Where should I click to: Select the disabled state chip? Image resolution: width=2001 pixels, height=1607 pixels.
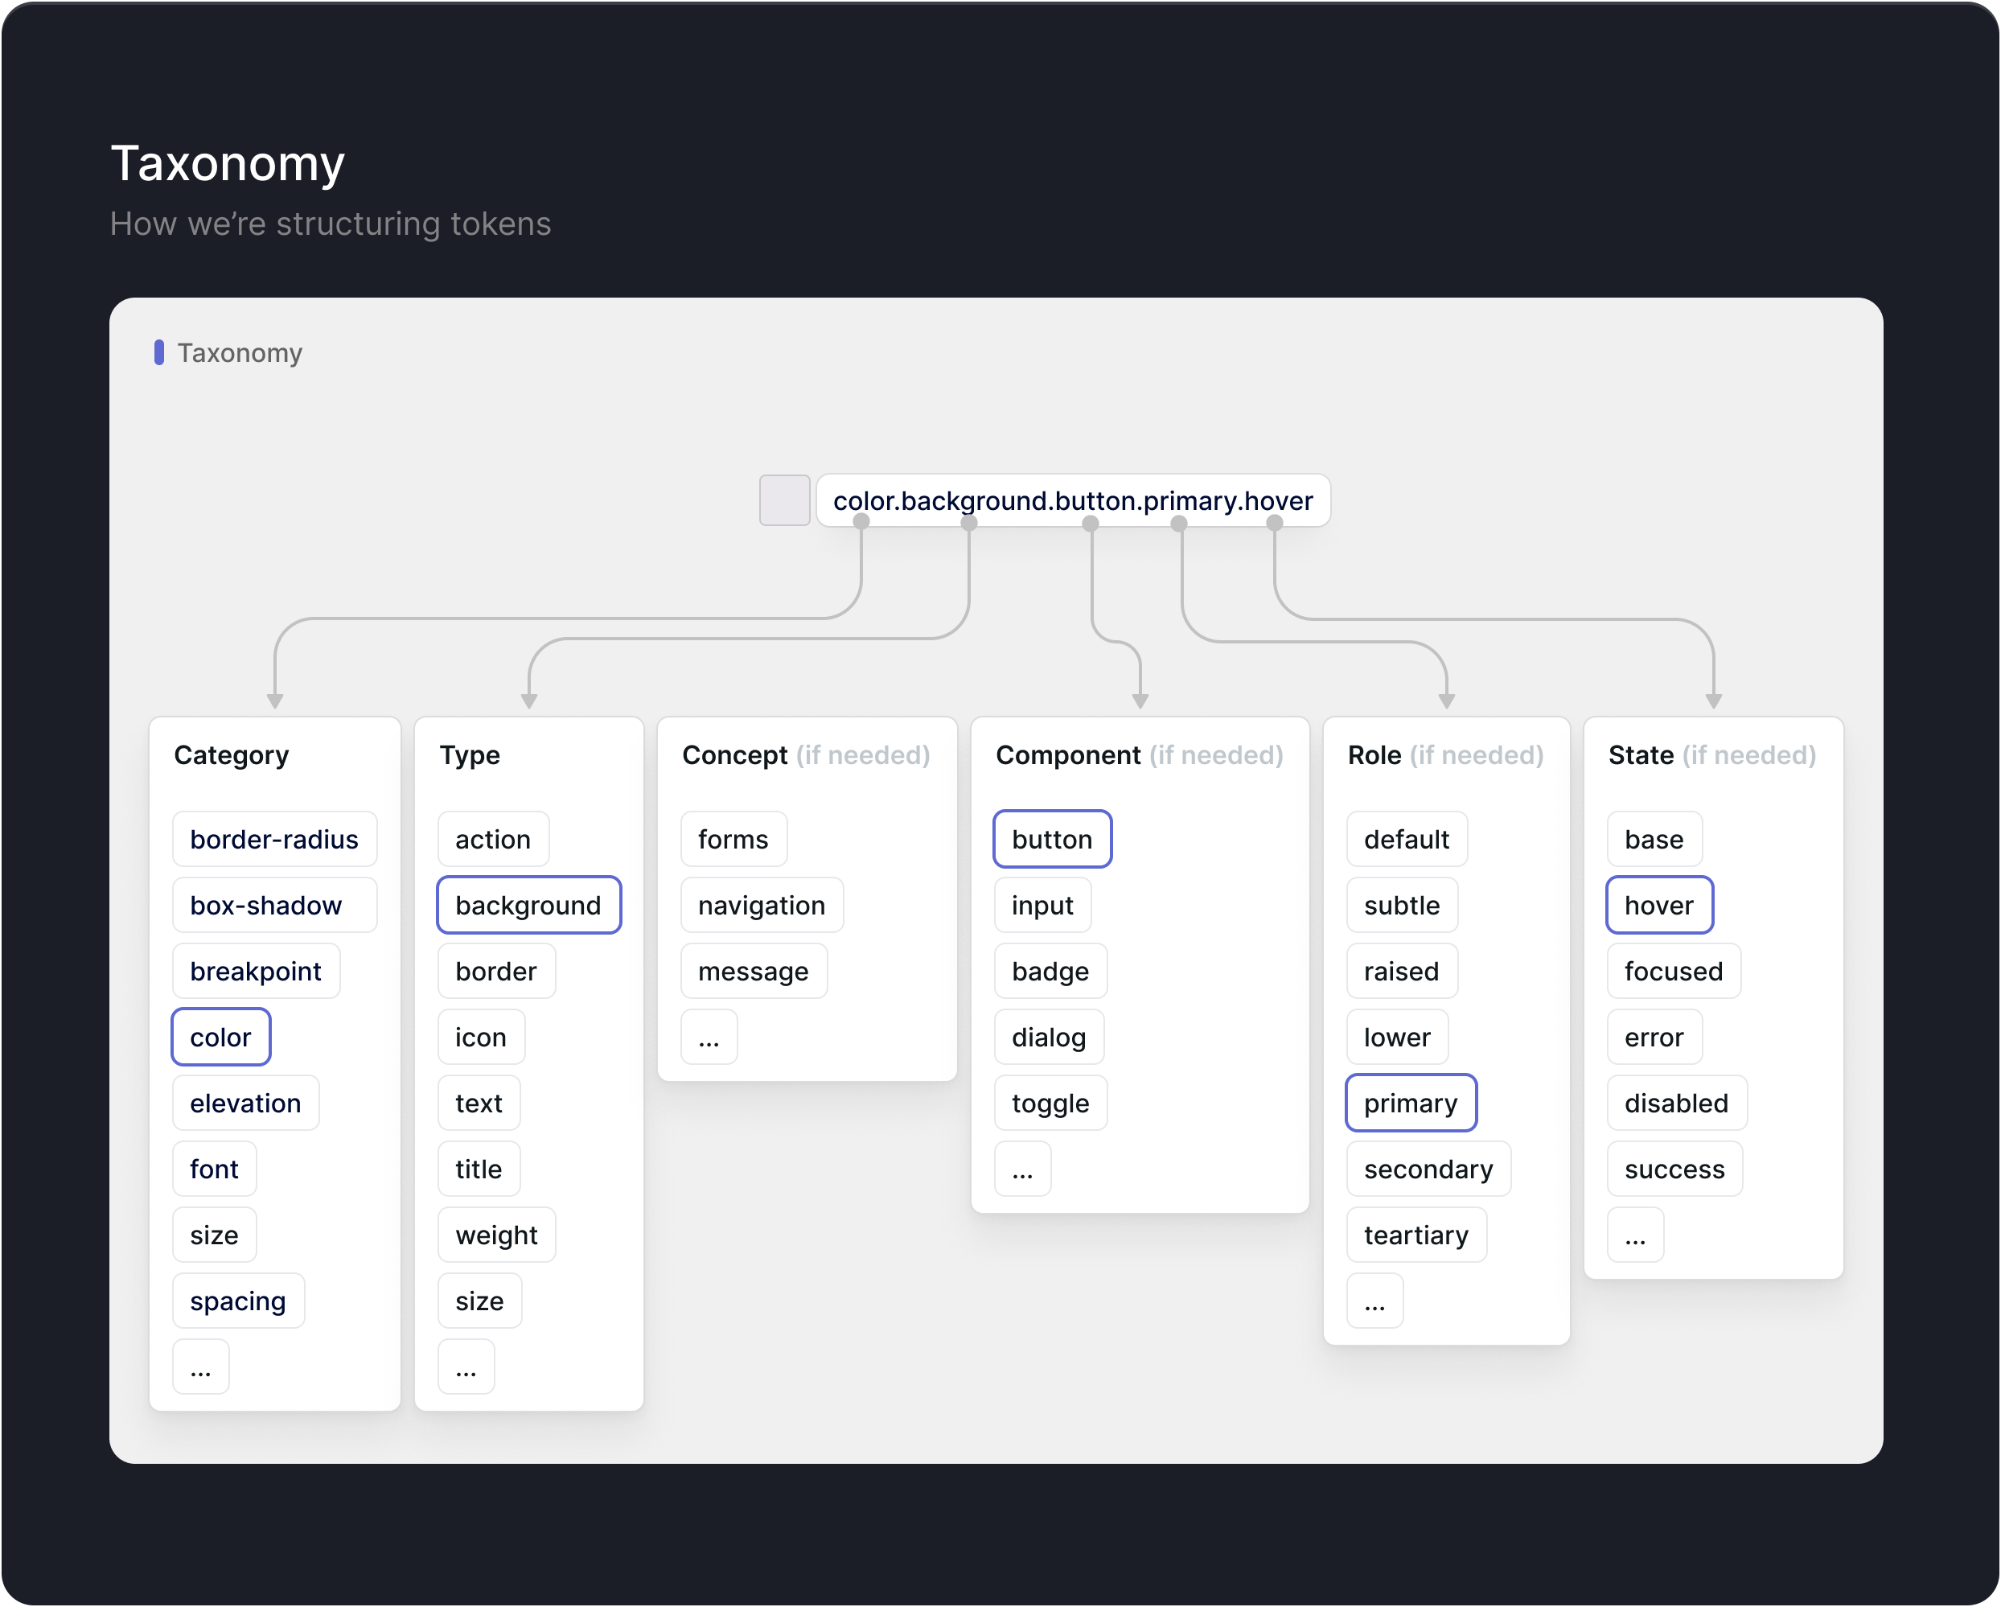pyautogui.click(x=1675, y=1103)
